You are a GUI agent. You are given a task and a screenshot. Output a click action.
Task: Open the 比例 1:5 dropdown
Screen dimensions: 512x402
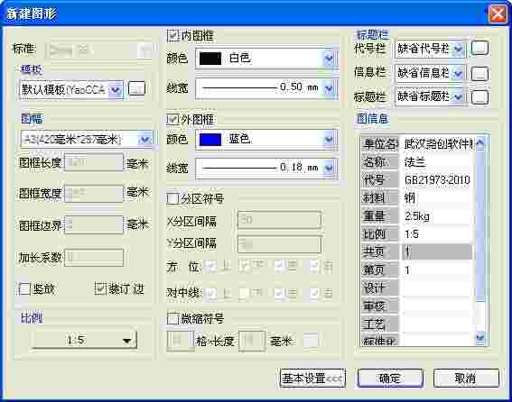click(84, 341)
